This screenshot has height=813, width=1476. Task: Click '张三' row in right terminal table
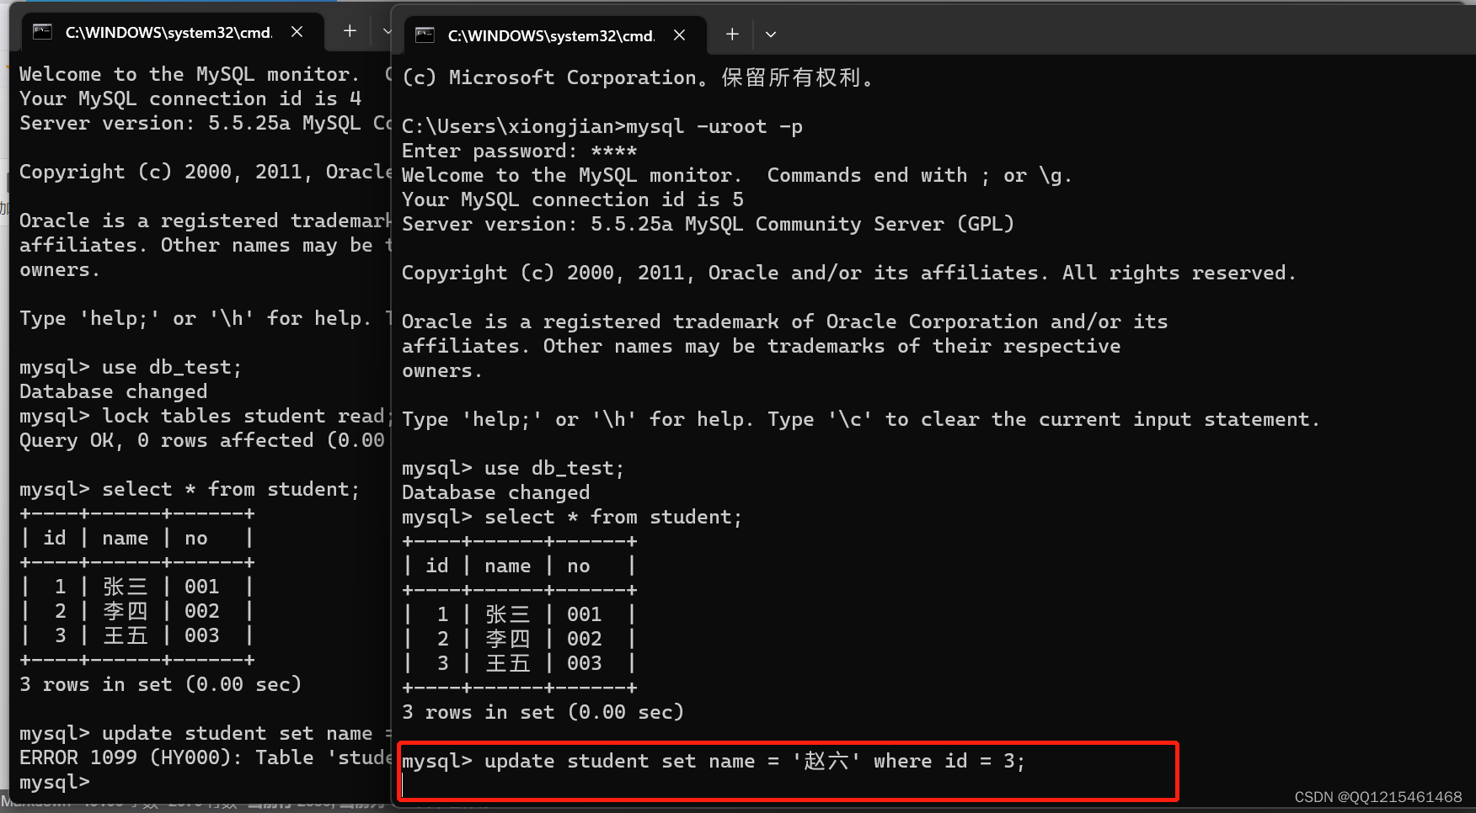(x=519, y=615)
